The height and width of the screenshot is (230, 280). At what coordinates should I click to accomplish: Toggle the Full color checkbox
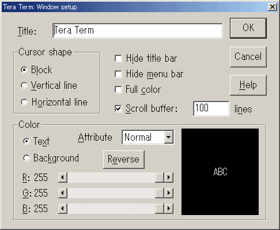pyautogui.click(x=118, y=89)
